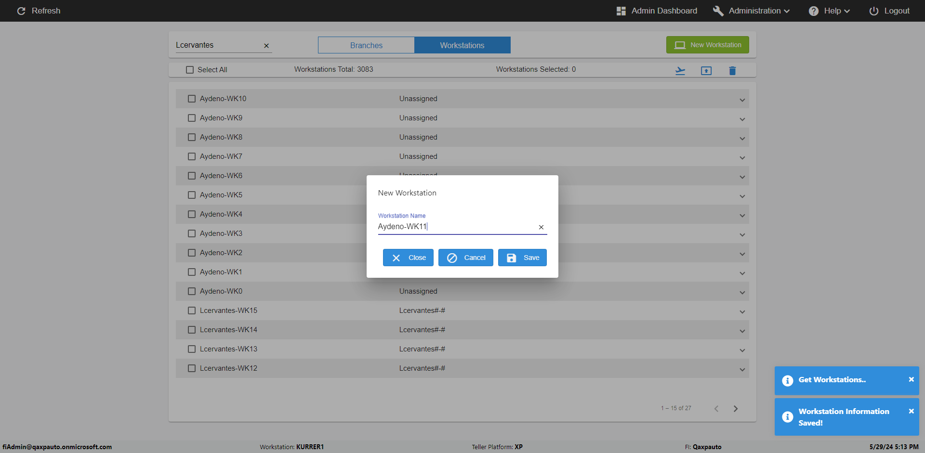Check the Aydeno-WK10 checkbox
Viewport: 925px width, 453px height.
pyautogui.click(x=192, y=99)
